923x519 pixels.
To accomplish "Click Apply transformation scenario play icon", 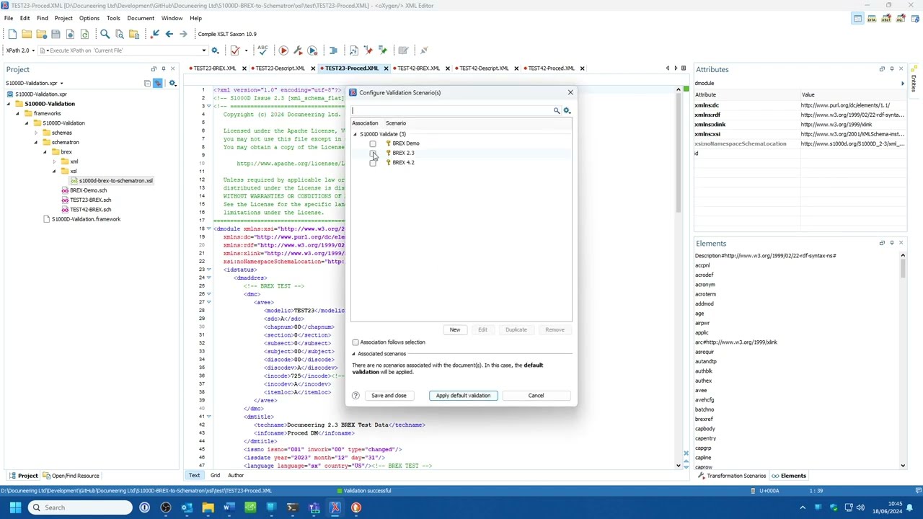I will pyautogui.click(x=283, y=50).
